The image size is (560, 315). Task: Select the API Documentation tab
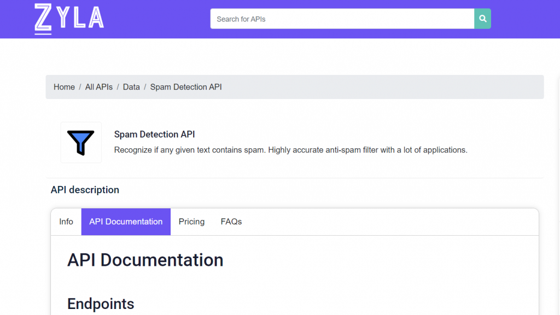(x=126, y=222)
